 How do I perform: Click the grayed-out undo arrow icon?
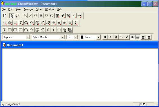[4, 23]
